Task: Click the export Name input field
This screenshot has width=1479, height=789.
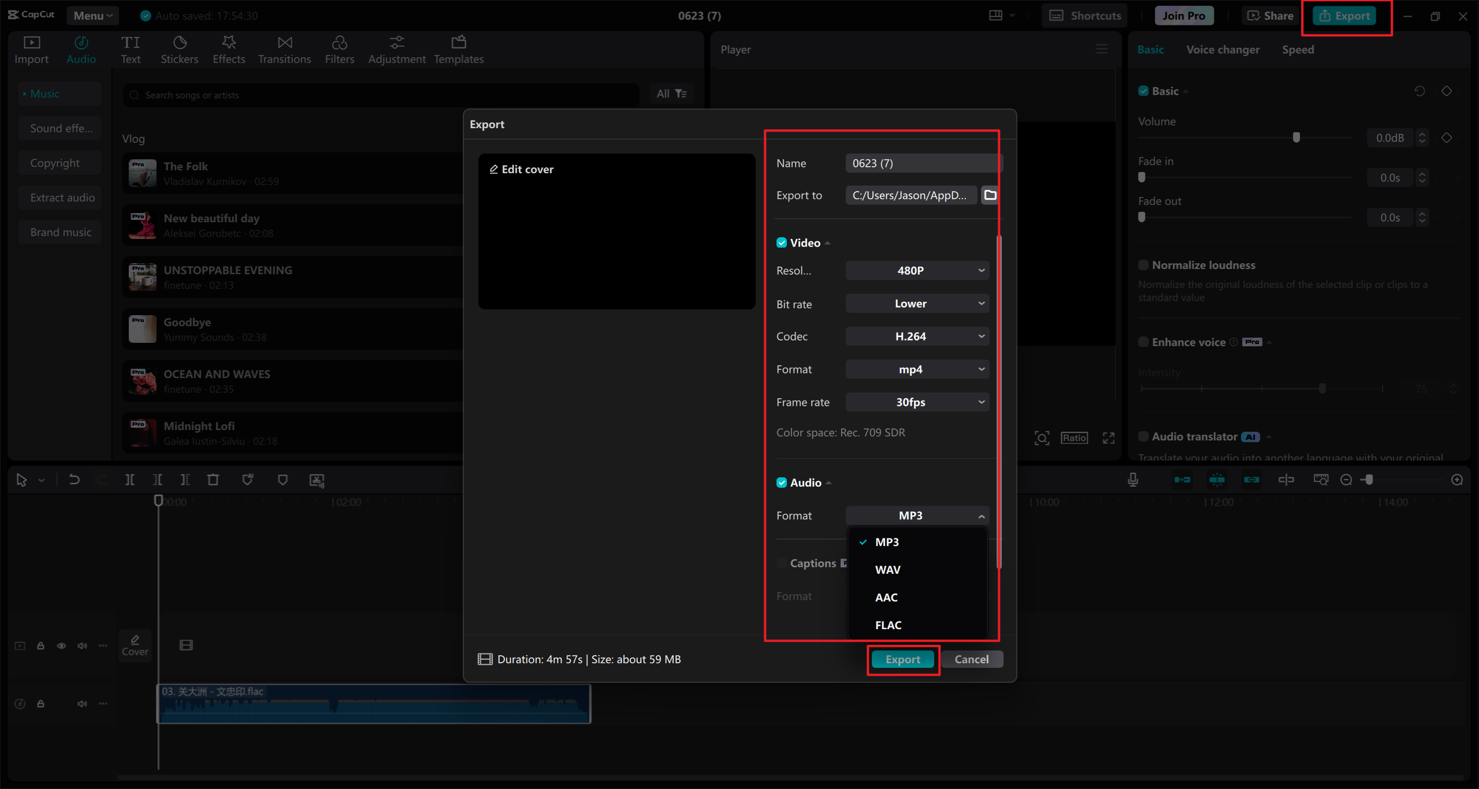Action: (x=923, y=163)
